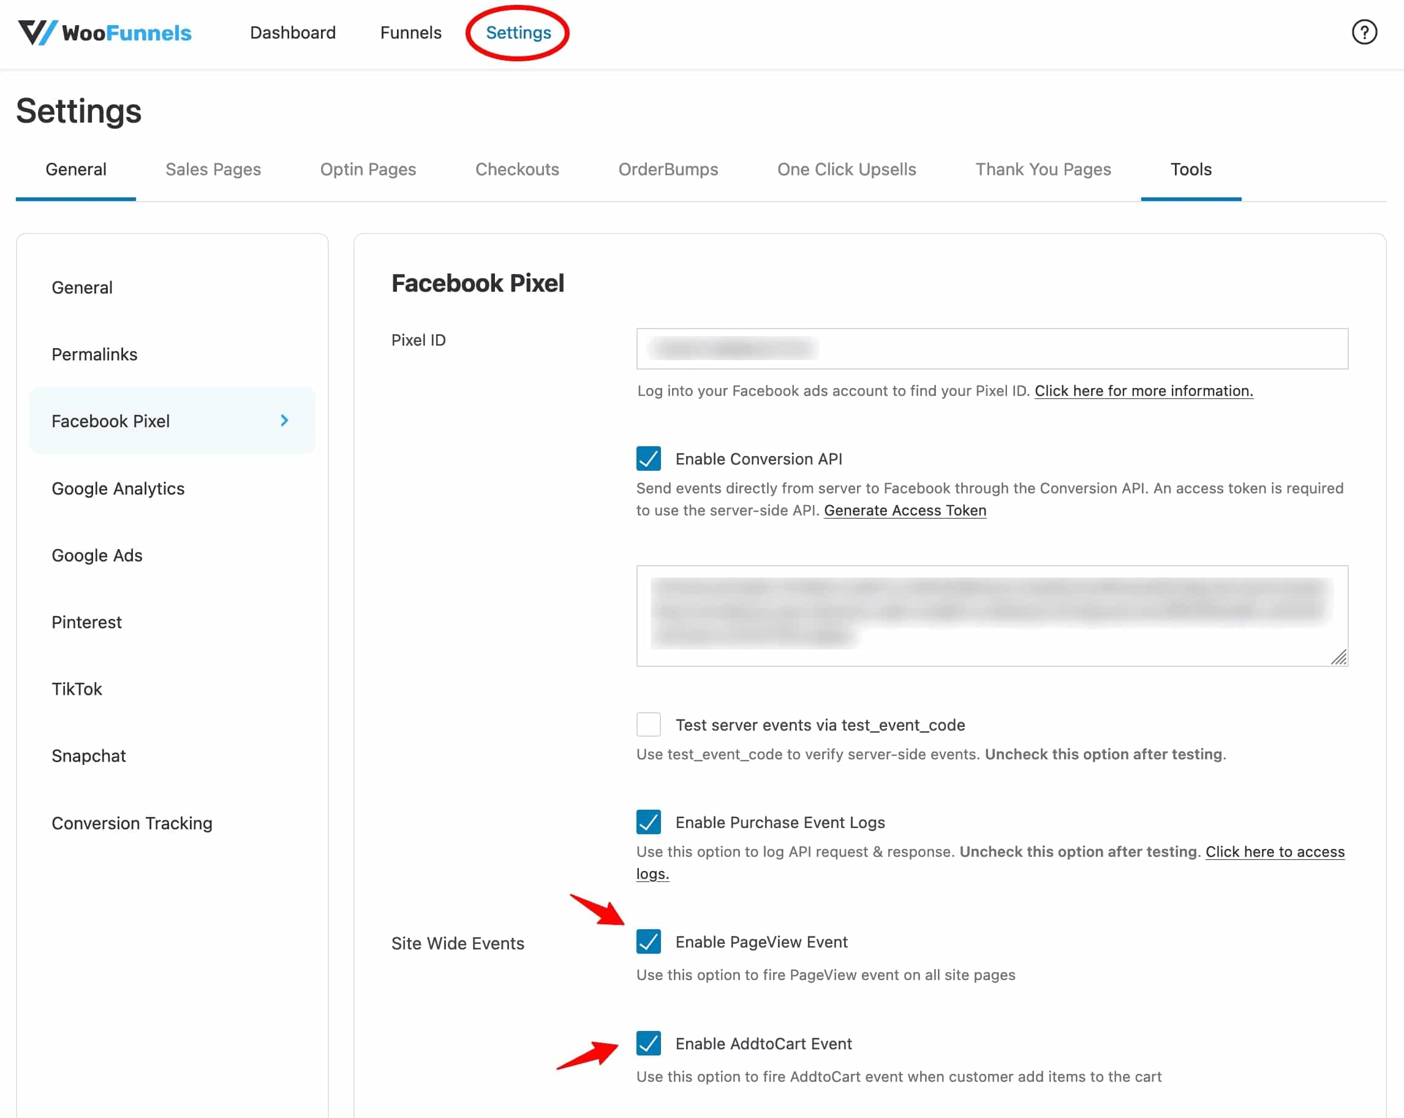The image size is (1404, 1118).
Task: Select Pinterest sidebar item
Action: coord(86,621)
